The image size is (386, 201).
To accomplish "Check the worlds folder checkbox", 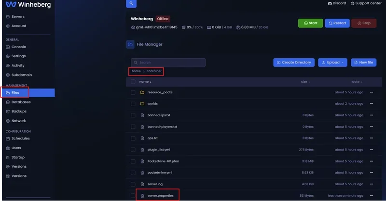I will click(133, 104).
